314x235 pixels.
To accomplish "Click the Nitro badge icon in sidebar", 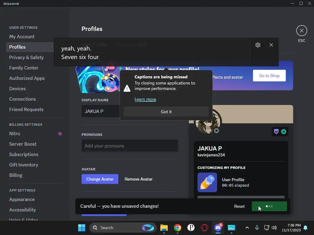I will tap(60, 134).
